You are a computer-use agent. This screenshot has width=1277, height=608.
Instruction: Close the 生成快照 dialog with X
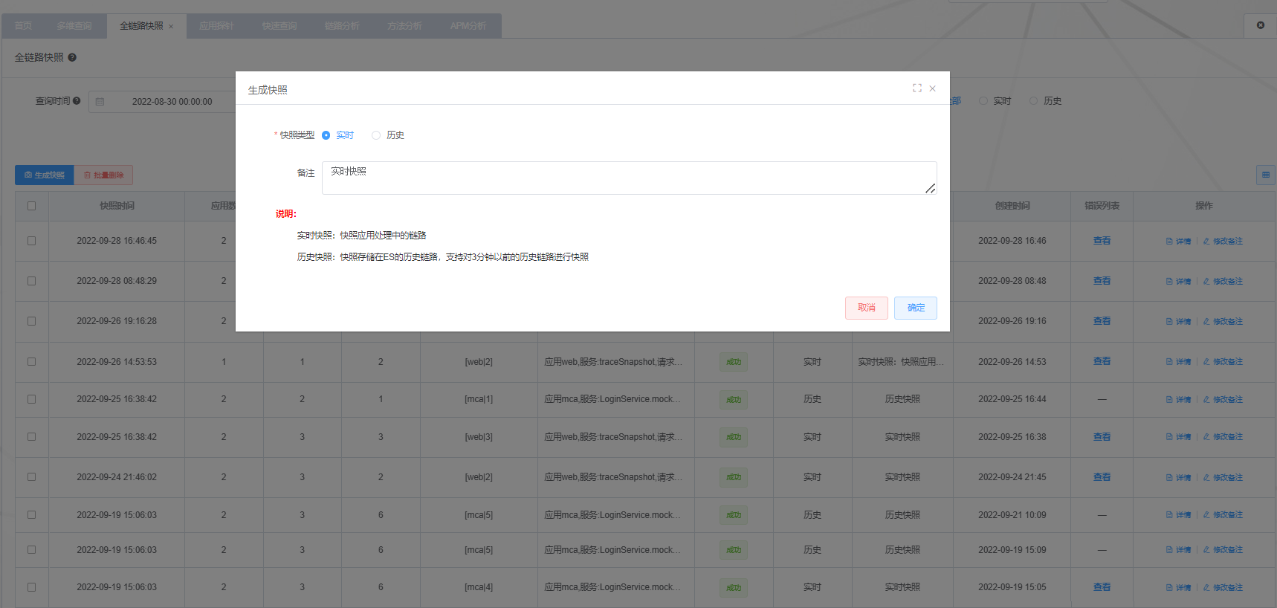(x=932, y=88)
